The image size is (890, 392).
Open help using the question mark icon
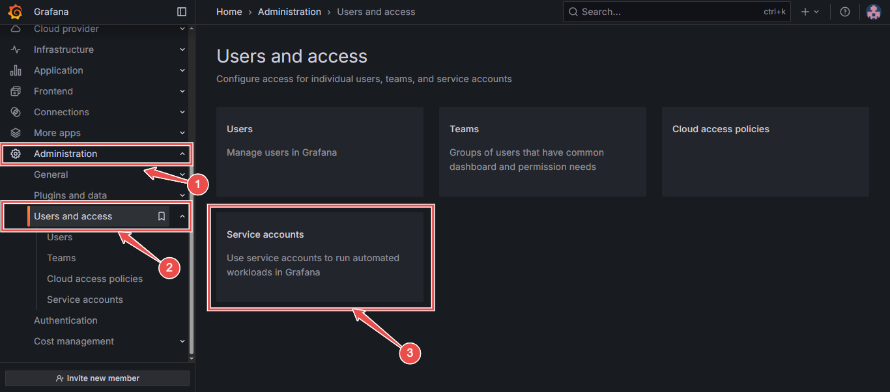click(845, 11)
